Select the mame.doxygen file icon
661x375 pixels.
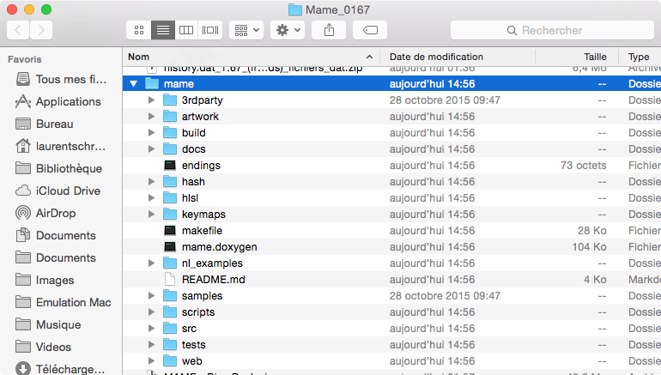point(170,247)
